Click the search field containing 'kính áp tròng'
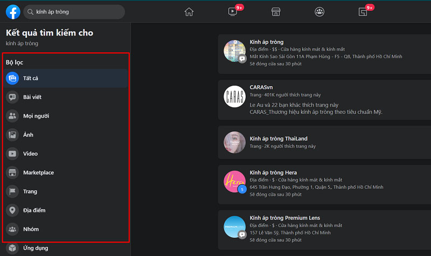Screen dimensions: 431x256 [x=75, y=12]
